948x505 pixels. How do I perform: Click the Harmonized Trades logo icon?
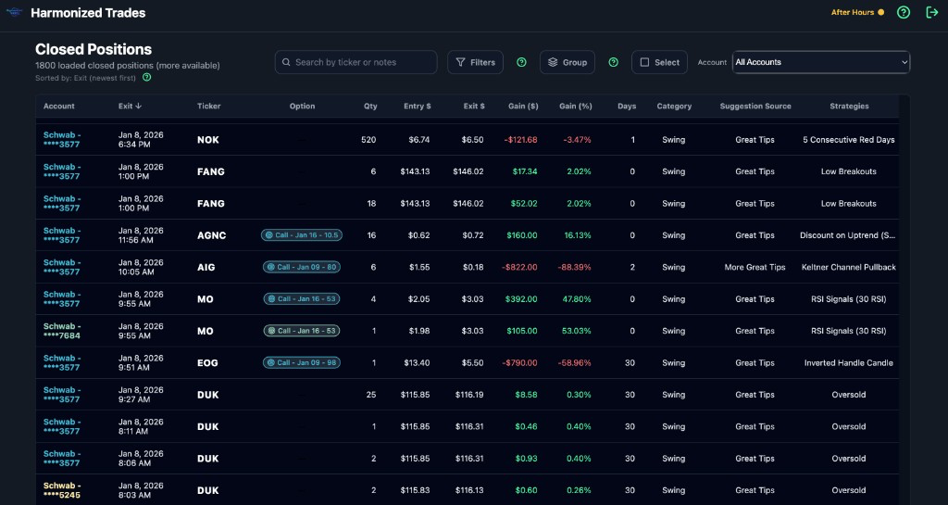click(14, 12)
